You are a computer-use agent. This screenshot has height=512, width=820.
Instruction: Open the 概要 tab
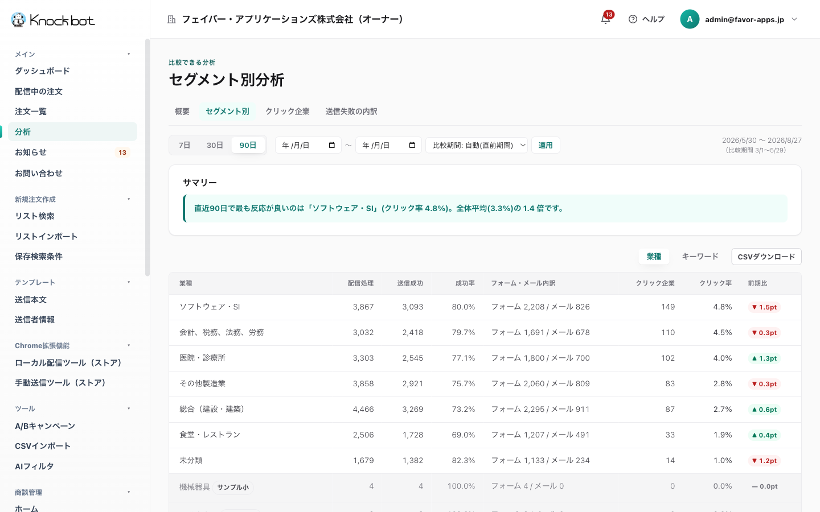[182, 112]
